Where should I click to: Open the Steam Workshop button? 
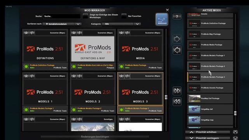tap(162, 19)
